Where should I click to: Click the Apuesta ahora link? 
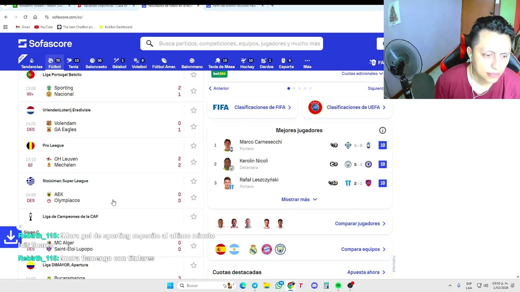point(366,272)
